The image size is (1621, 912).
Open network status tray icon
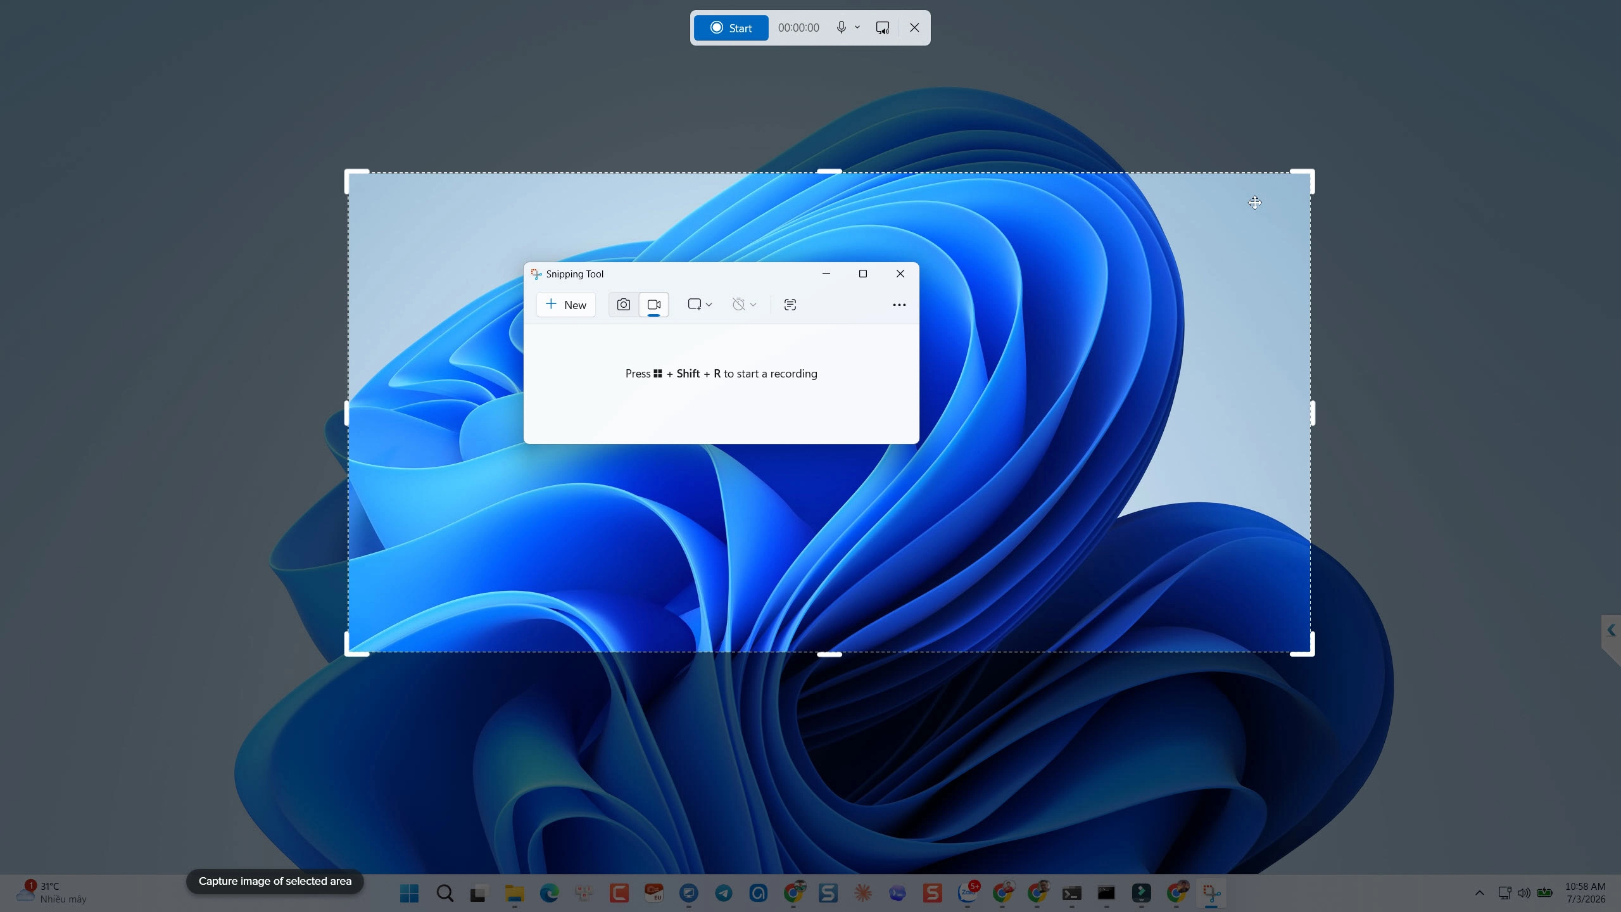click(x=1505, y=893)
